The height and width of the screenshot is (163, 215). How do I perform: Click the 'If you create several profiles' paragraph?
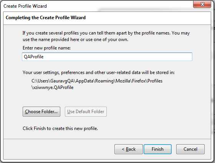[106, 36]
